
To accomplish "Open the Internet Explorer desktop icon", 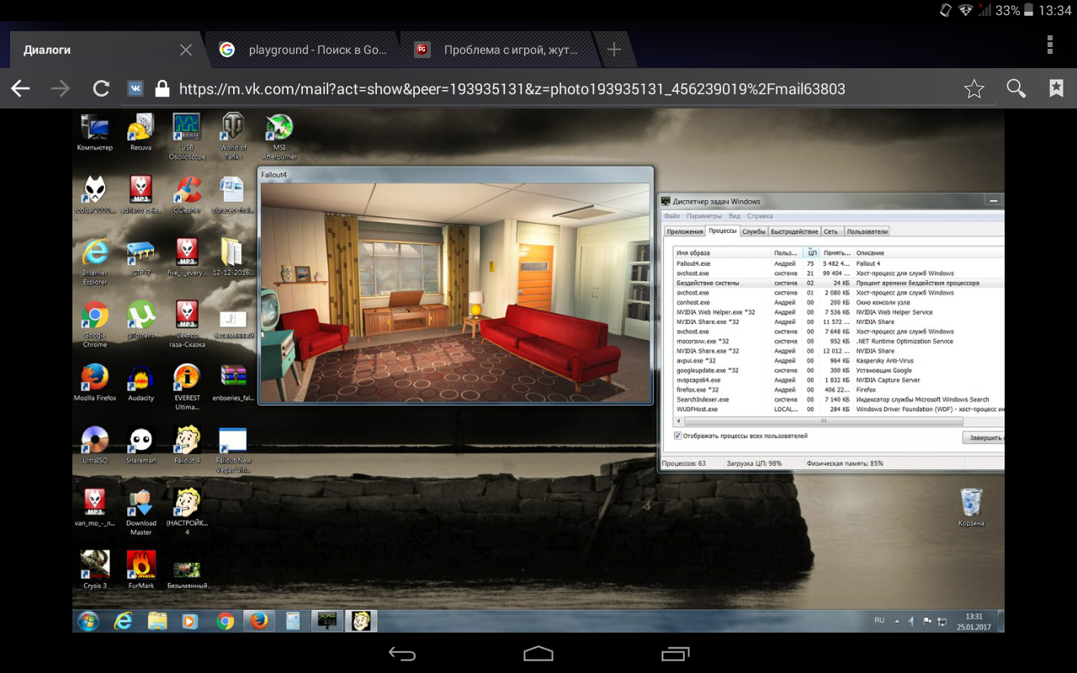I will click(x=94, y=262).
